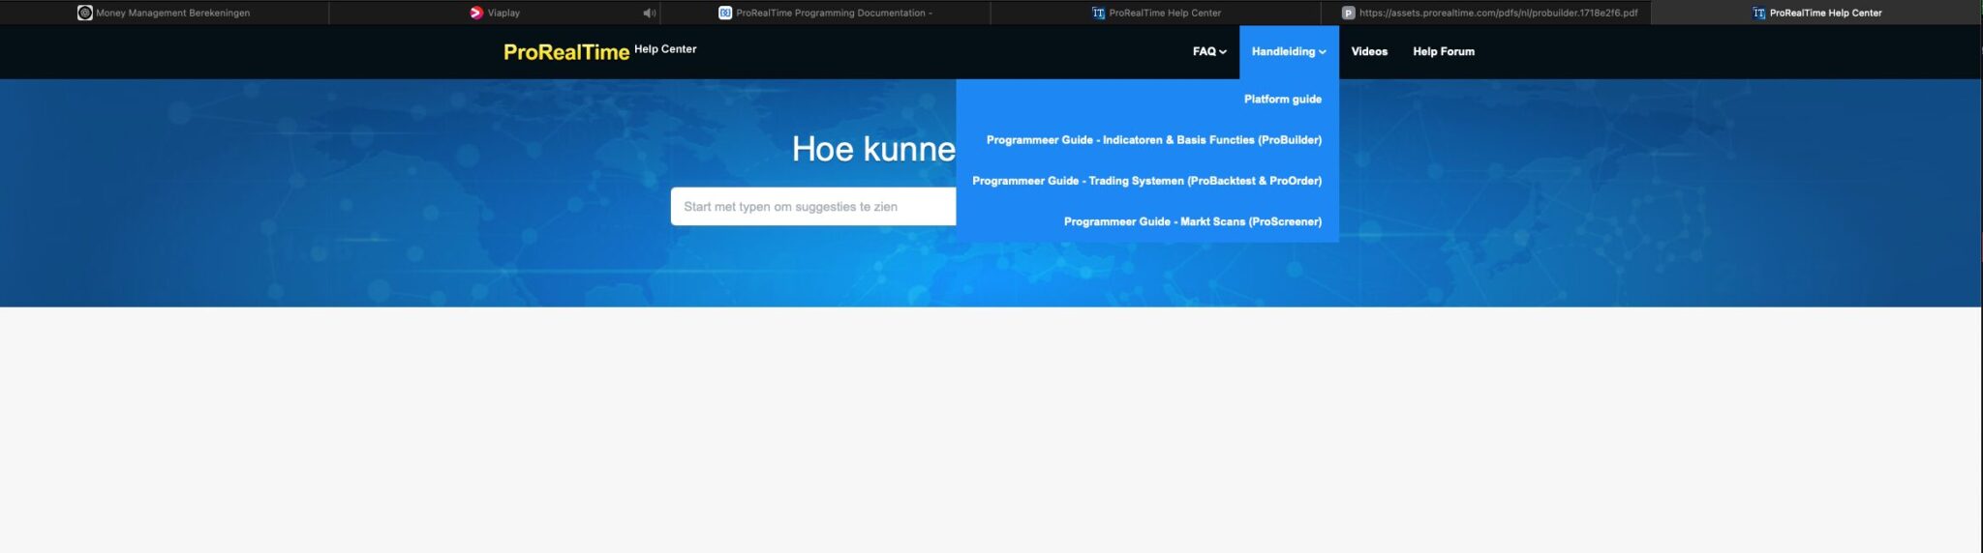Open Programmeer Guide for ProBacktest & ProOrder
Viewport: 1983px width, 553px height.
pyautogui.click(x=1147, y=180)
